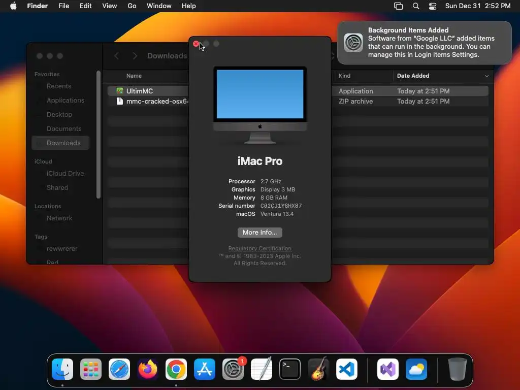Select Network in Finder sidebar
Viewport: 520px width, 390px height.
[59, 218]
